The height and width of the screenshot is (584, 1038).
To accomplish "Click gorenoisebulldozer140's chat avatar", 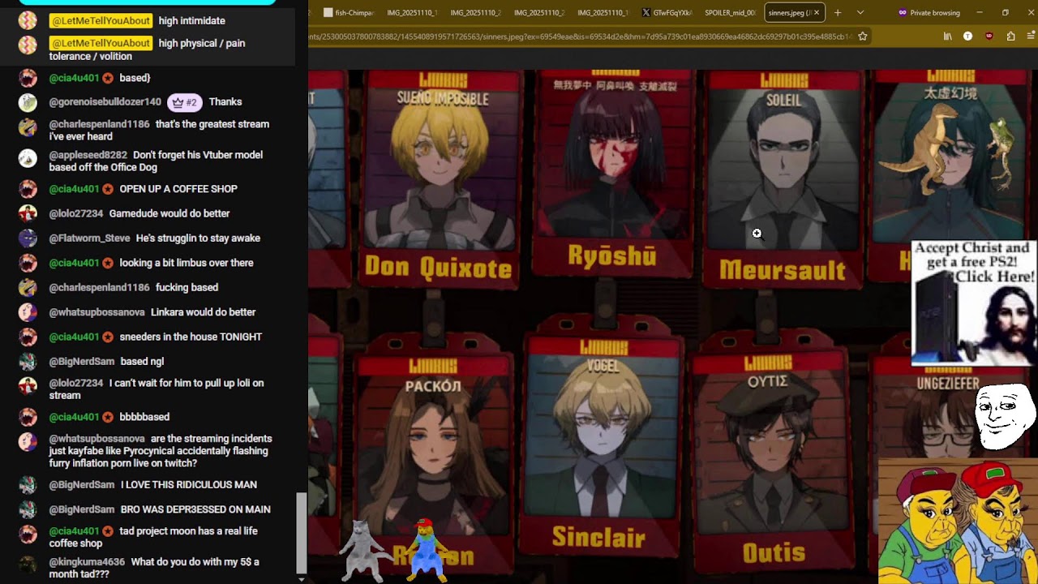I will point(28,102).
